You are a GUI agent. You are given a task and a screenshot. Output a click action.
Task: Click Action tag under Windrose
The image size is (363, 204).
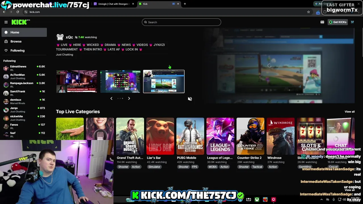(273, 167)
